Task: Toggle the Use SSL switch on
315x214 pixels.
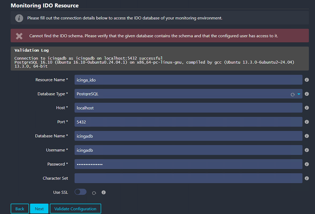Action: (x=80, y=192)
